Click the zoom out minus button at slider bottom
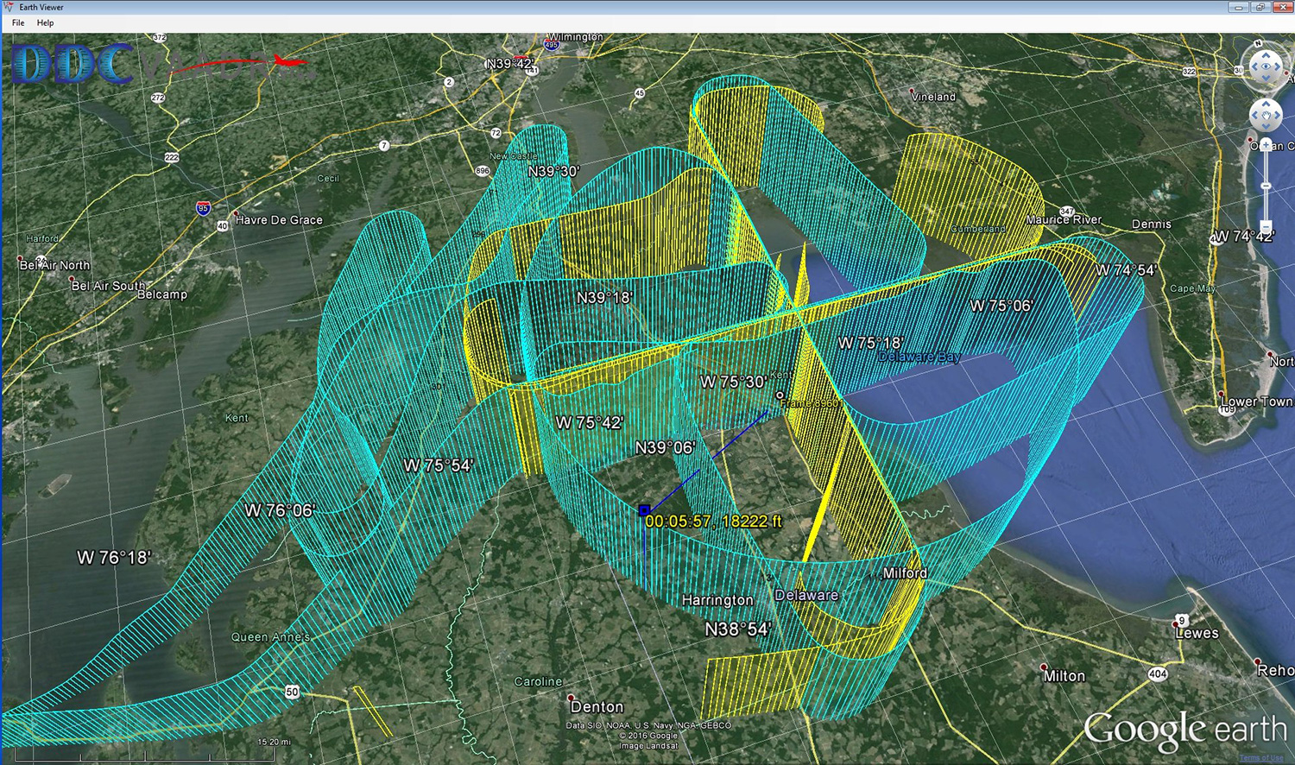 coord(1267,226)
